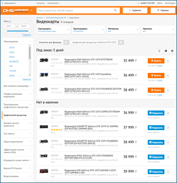The width and height of the screenshot is (177, 183).
Task: Open the Магазины top menu link
Action: pyautogui.click(x=40, y=3)
